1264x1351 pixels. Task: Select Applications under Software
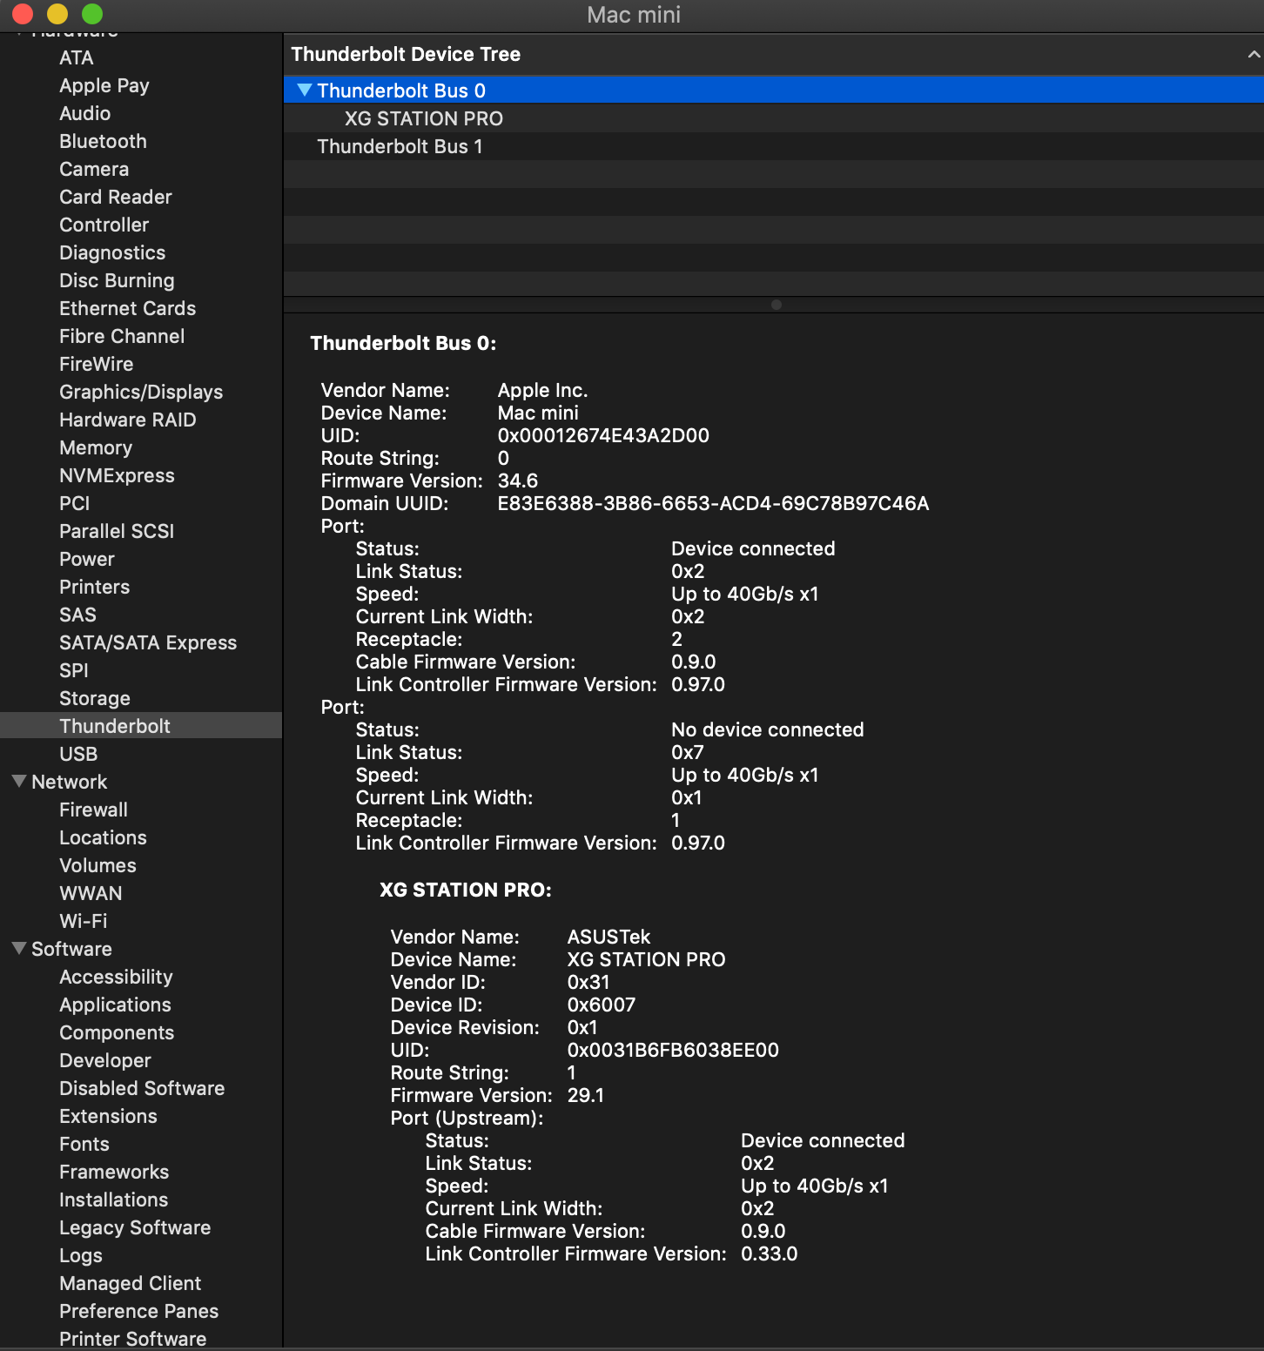(x=115, y=1005)
